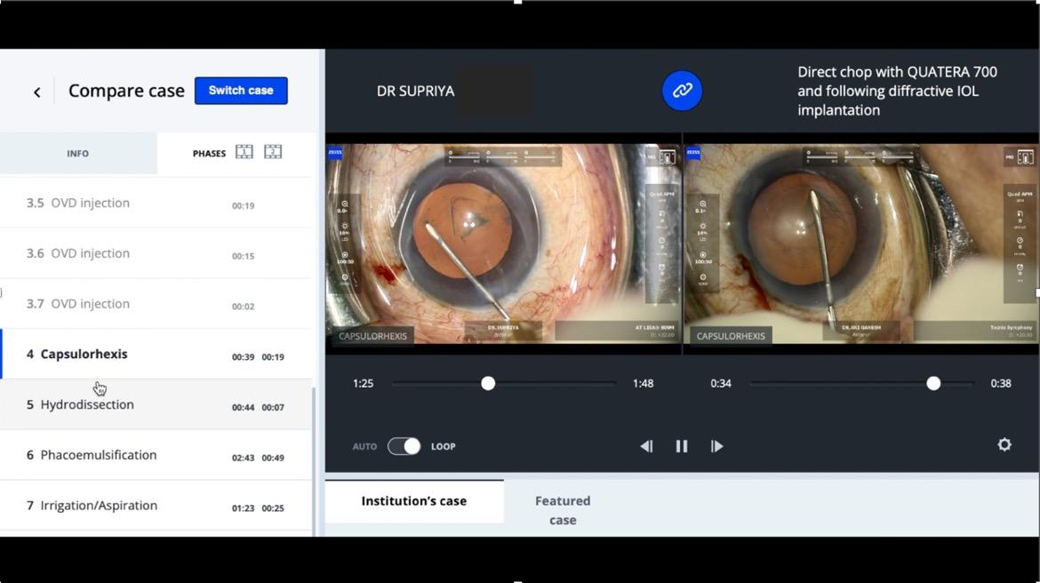Click the magnification icon on right video overlay

702,205
